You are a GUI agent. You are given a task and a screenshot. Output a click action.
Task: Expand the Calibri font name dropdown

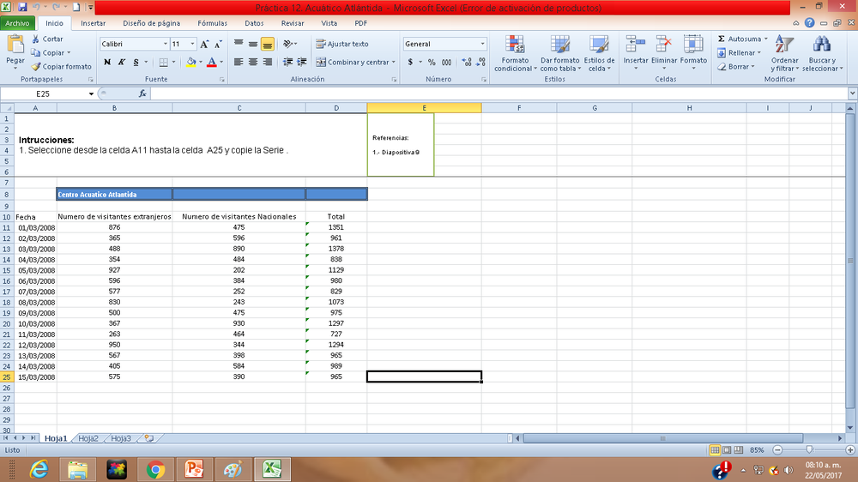point(165,44)
